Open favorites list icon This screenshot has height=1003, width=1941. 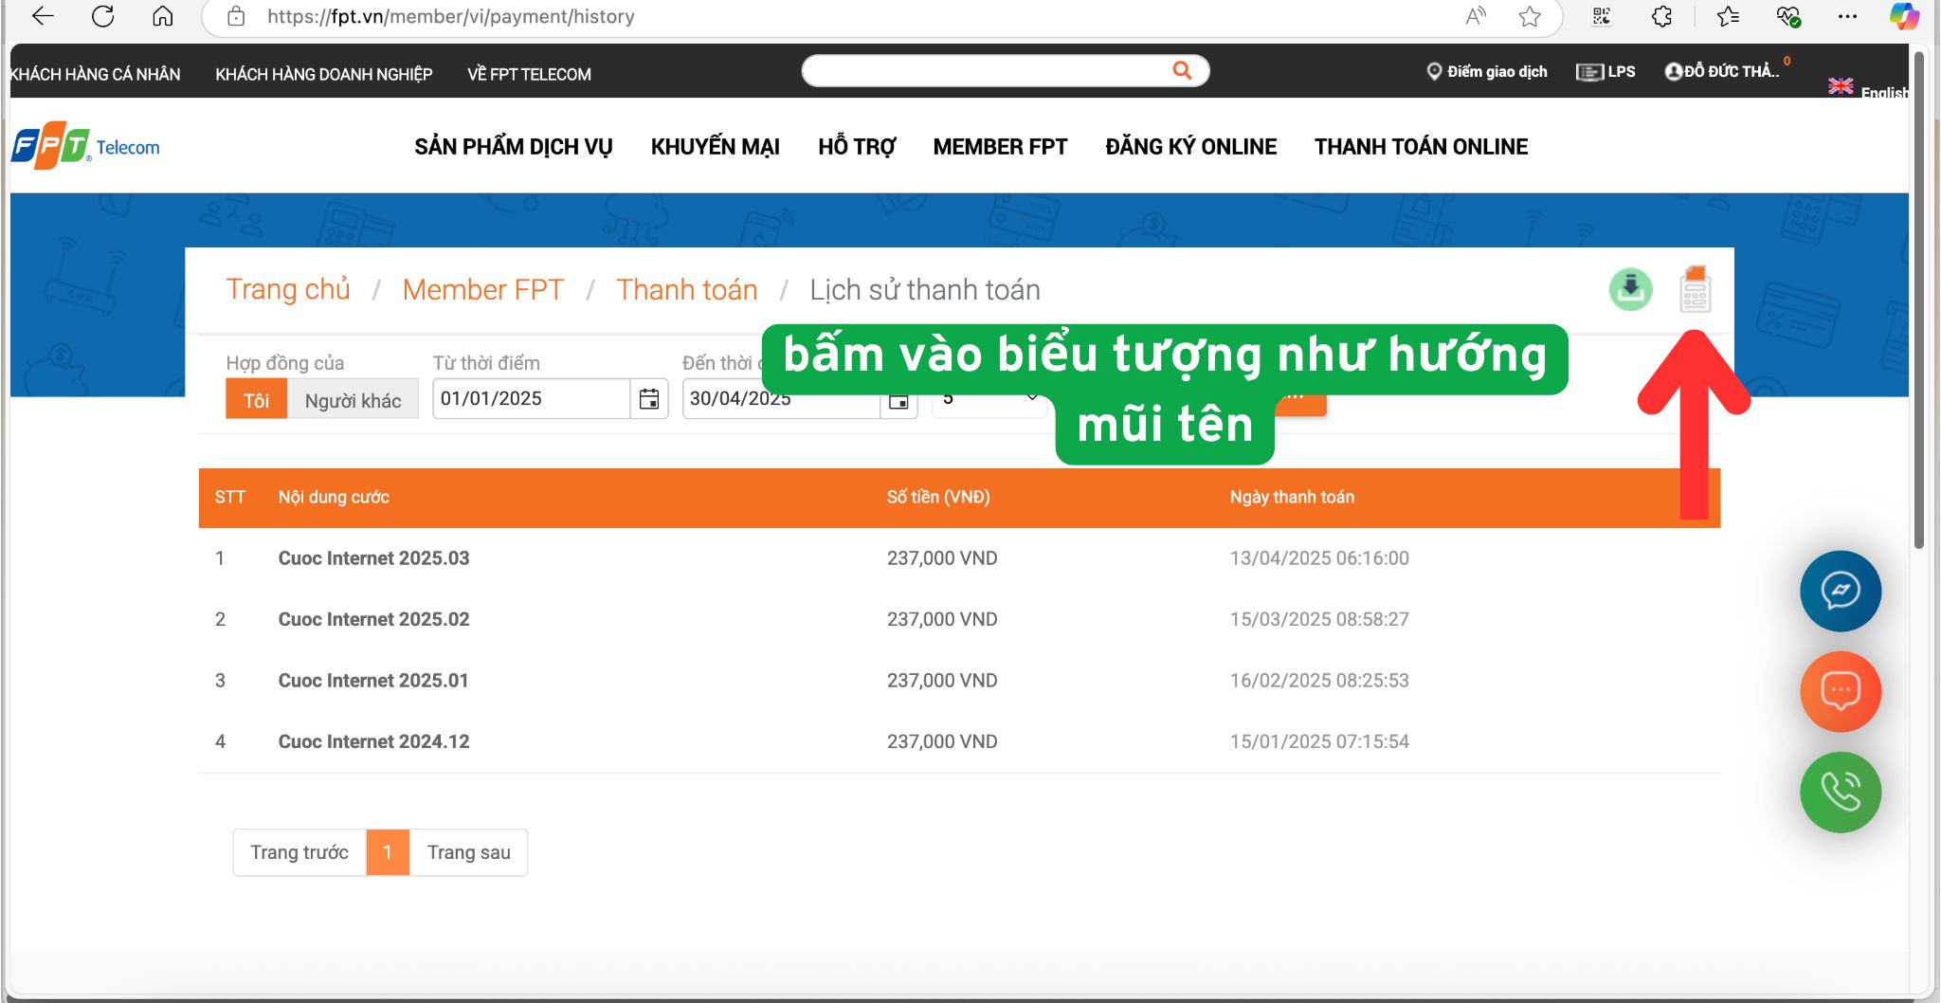(1728, 16)
